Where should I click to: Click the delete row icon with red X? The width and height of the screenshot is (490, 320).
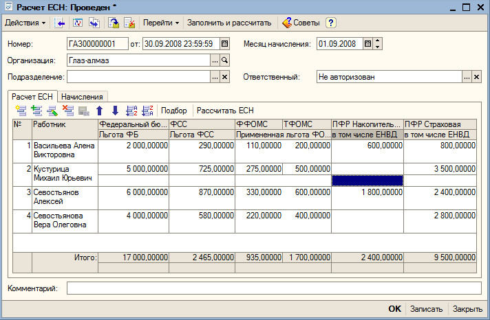[x=68, y=111]
